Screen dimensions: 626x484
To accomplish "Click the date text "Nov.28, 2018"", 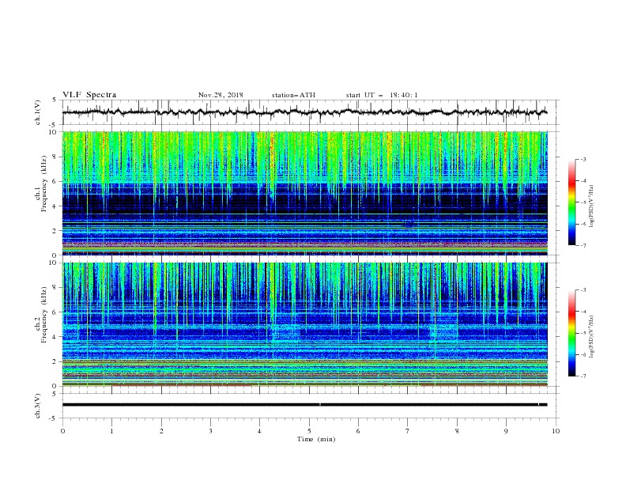I will point(221,95).
